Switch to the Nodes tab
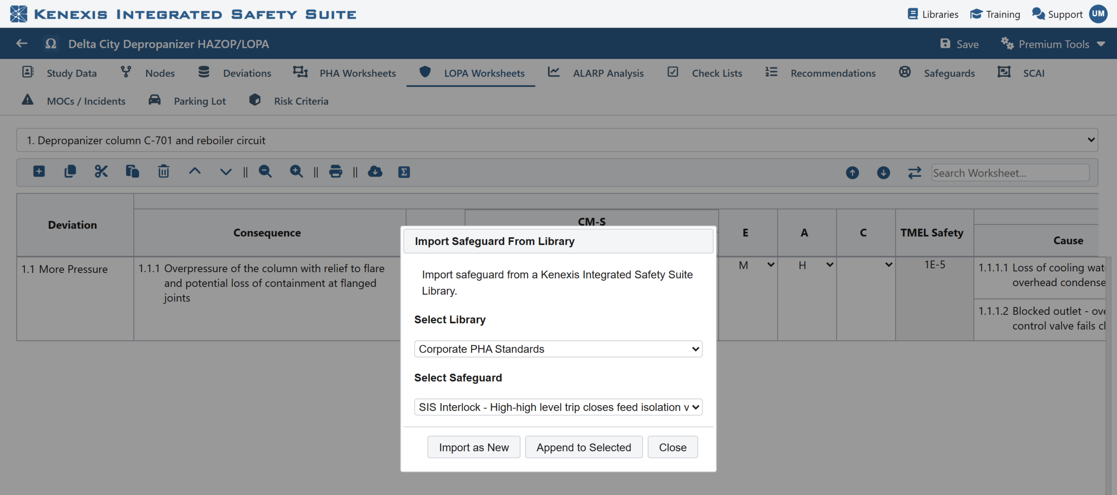1117x495 pixels. pos(147,73)
